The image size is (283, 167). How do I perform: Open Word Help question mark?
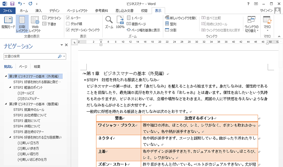pos(248,4)
